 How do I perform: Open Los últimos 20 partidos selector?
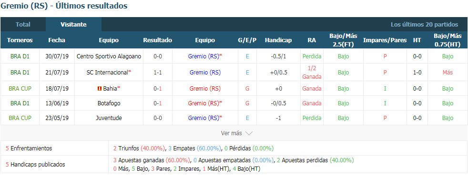click(x=425, y=24)
